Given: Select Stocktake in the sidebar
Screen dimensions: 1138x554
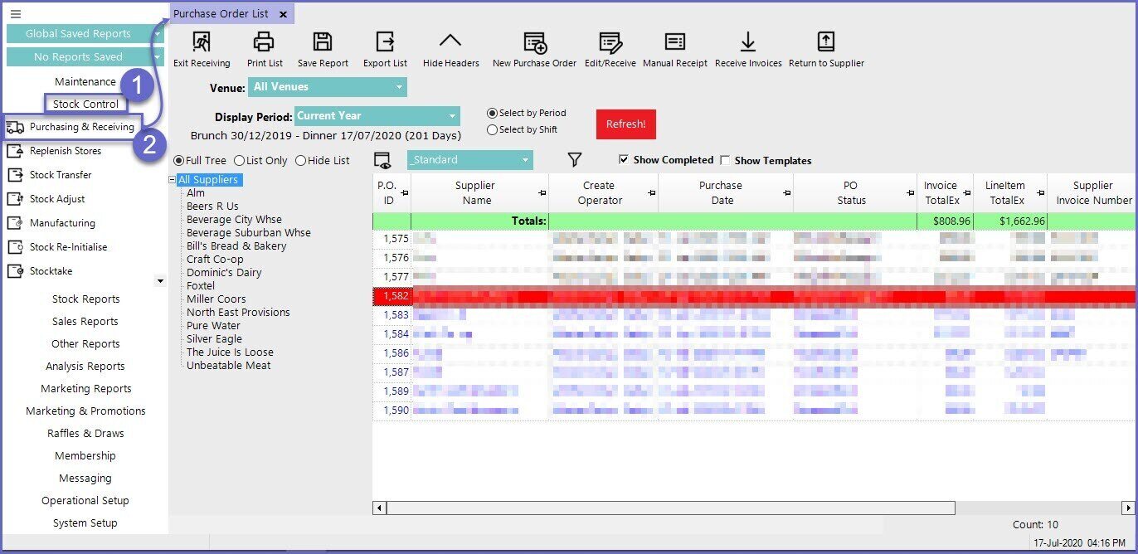Looking at the screenshot, I should (x=51, y=271).
